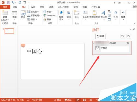Toggle 备注 notes pane in status bar
The height and width of the screenshot is (102, 137).
pyautogui.click(x=58, y=100)
